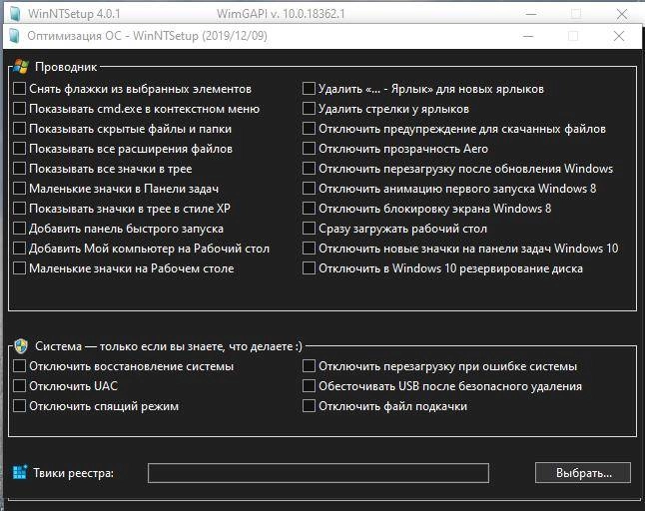Image resolution: width=645 pixels, height=511 pixels.
Task: Enable Отключить восстановление системы
Action: [x=19, y=366]
